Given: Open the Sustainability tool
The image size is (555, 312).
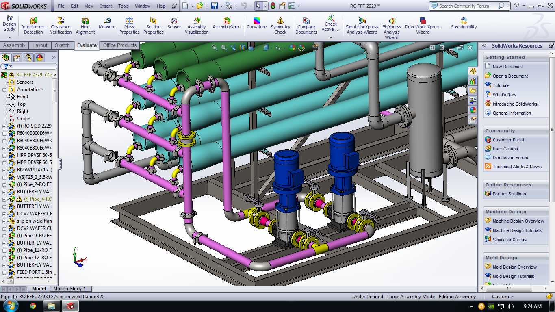Looking at the screenshot, I should click(x=464, y=24).
